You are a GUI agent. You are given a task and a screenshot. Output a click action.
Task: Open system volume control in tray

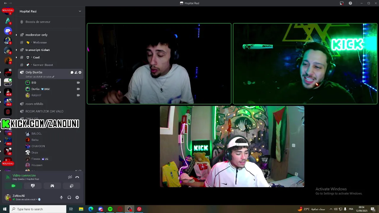336,209
